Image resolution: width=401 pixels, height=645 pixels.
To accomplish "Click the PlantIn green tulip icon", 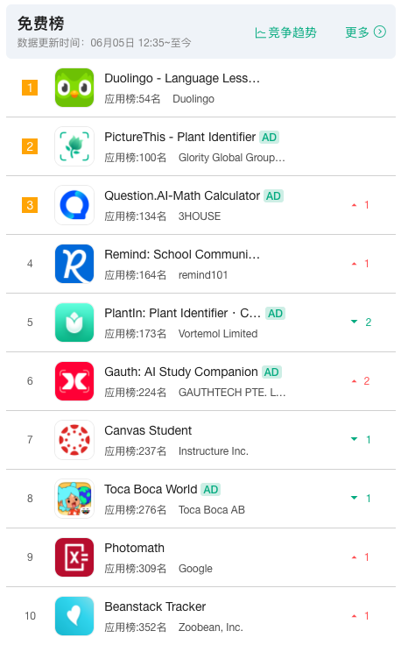I will click(74, 322).
